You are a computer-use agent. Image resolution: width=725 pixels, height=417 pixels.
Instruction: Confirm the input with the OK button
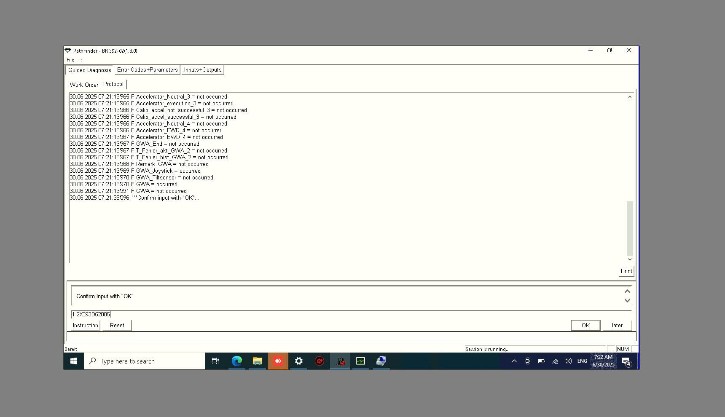coord(585,325)
